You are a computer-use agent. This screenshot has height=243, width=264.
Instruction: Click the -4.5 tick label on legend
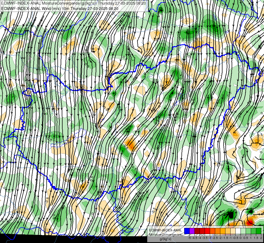tap(194, 238)
